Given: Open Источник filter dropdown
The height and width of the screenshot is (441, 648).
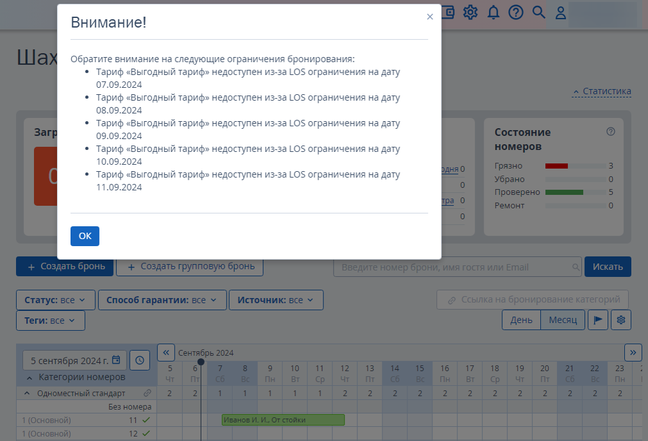Looking at the screenshot, I should 276,300.
